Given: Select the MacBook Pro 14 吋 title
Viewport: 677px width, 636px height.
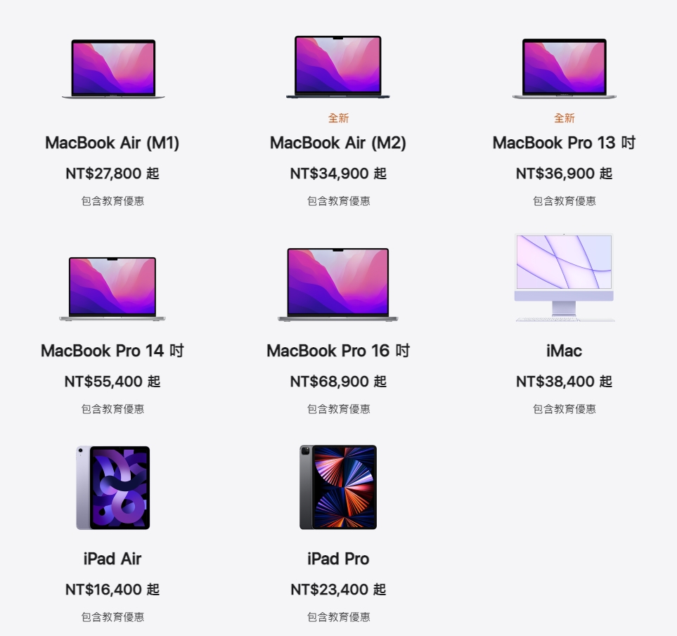Looking at the screenshot, I should tap(112, 351).
